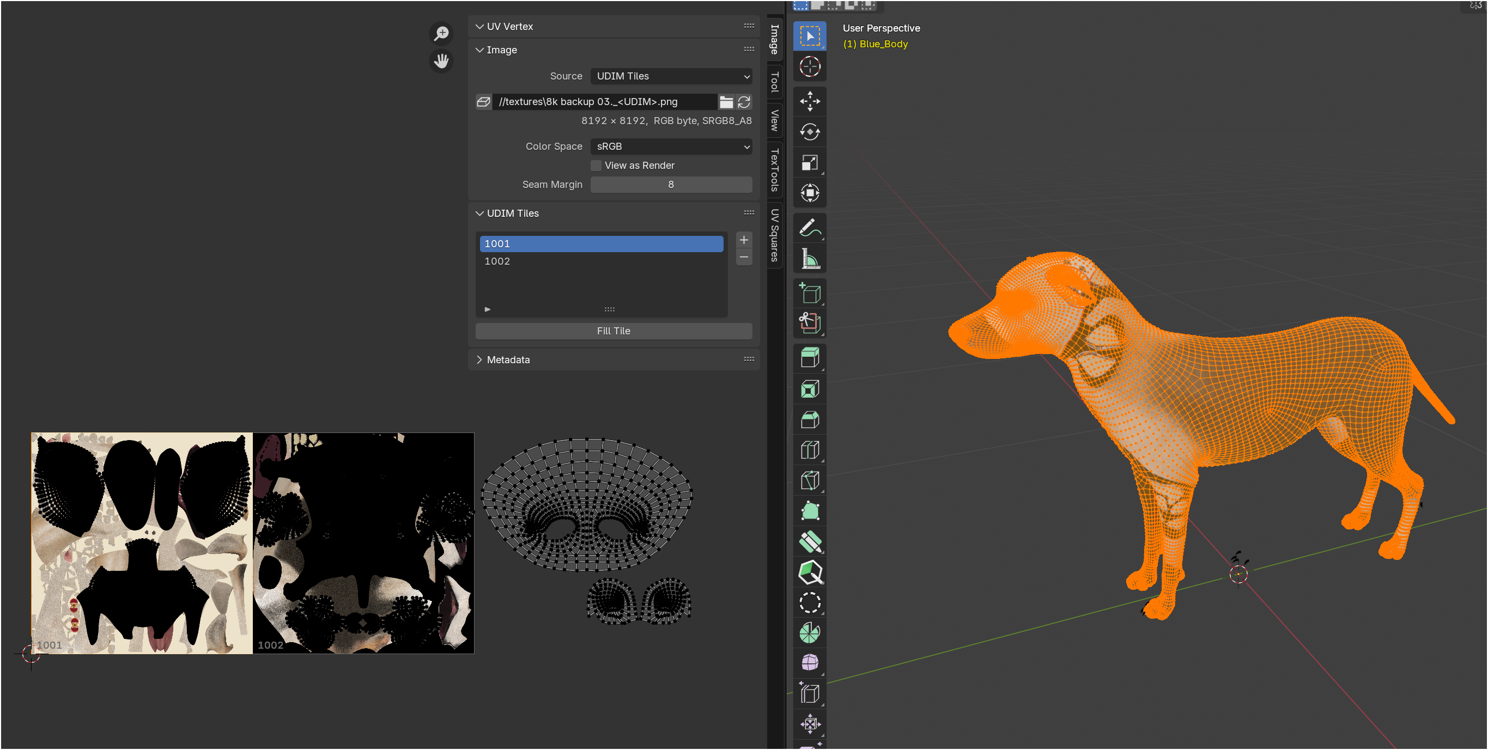Activate the Shrink/Fatten tool
This screenshot has width=1488, height=750.
[810, 724]
